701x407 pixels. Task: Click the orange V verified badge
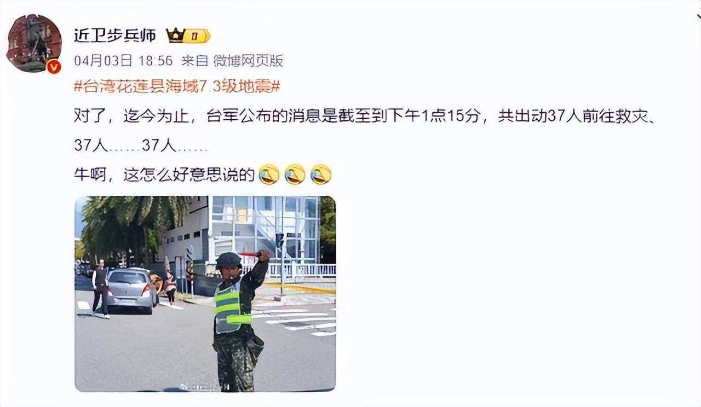point(54,67)
